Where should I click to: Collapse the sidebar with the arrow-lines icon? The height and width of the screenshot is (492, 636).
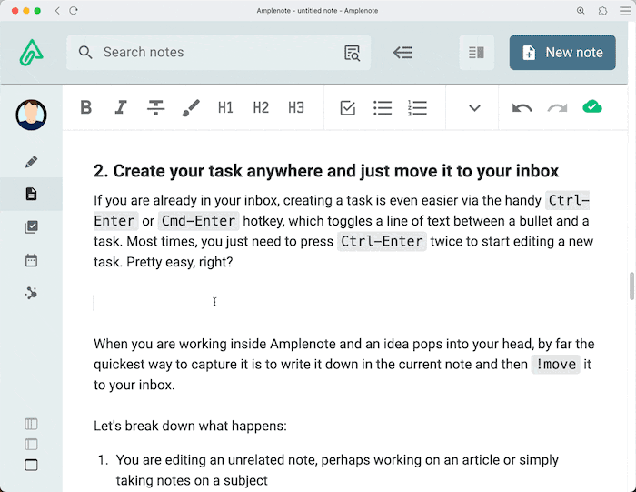tap(402, 53)
